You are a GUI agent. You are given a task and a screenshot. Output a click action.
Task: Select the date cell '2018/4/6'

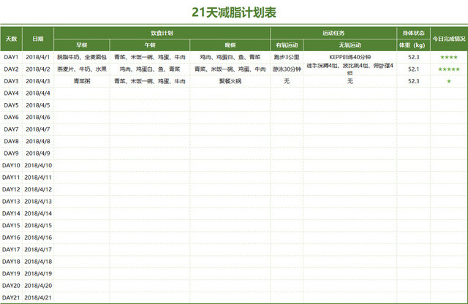coord(38,117)
